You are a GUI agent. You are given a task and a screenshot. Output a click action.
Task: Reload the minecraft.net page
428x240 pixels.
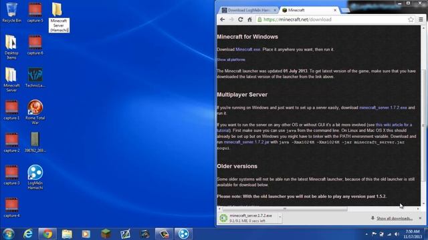[241, 19]
